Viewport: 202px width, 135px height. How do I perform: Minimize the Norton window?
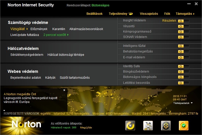pos(189,4)
